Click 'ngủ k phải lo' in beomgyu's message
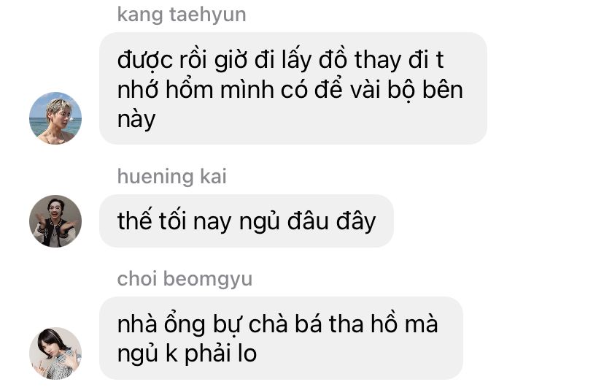Screen dimensions: 604x390 click(187, 353)
